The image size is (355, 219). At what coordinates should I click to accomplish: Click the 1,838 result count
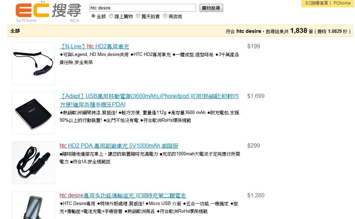[299, 31]
